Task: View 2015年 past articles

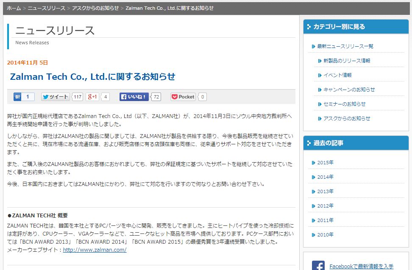Action: click(325, 163)
